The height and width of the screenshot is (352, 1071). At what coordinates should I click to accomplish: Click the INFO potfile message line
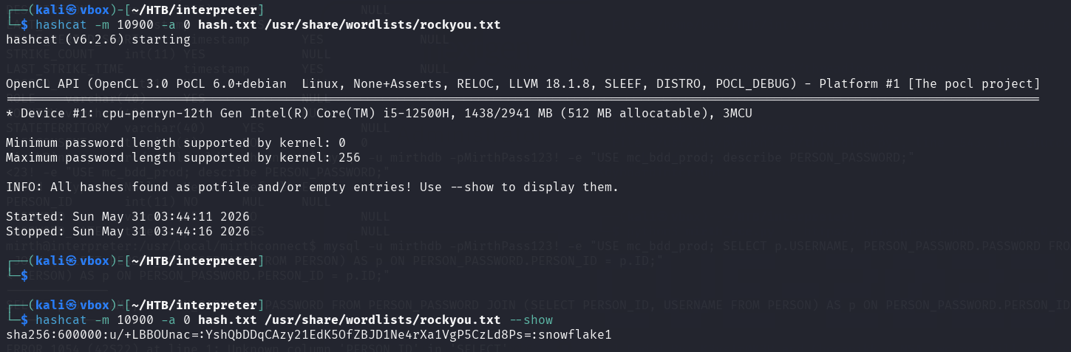pos(313,187)
